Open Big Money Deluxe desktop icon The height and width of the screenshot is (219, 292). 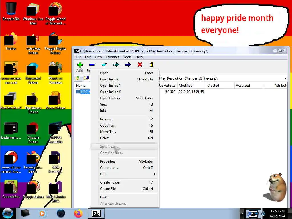33,103
